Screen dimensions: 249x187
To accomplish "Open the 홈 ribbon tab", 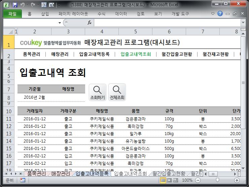I will [30, 14].
